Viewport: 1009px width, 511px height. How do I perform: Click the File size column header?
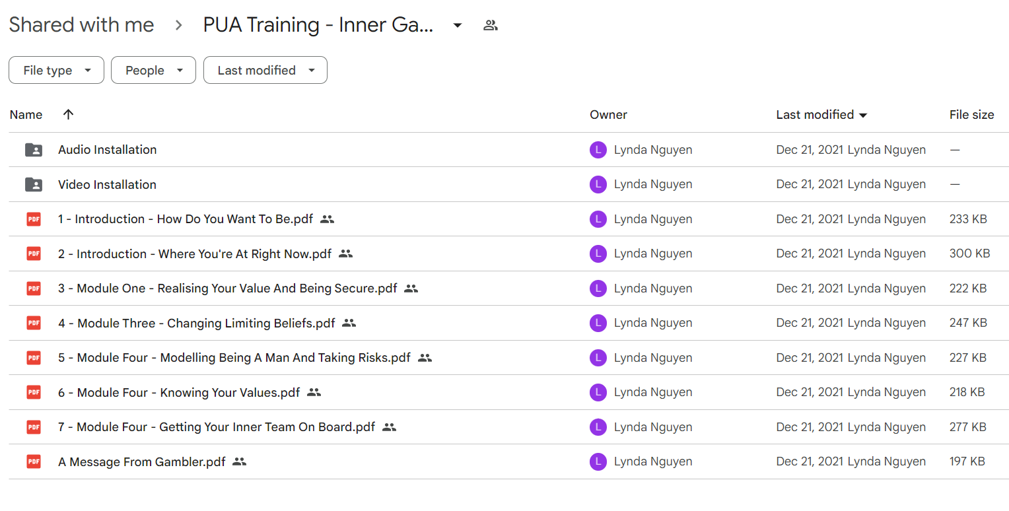click(971, 115)
